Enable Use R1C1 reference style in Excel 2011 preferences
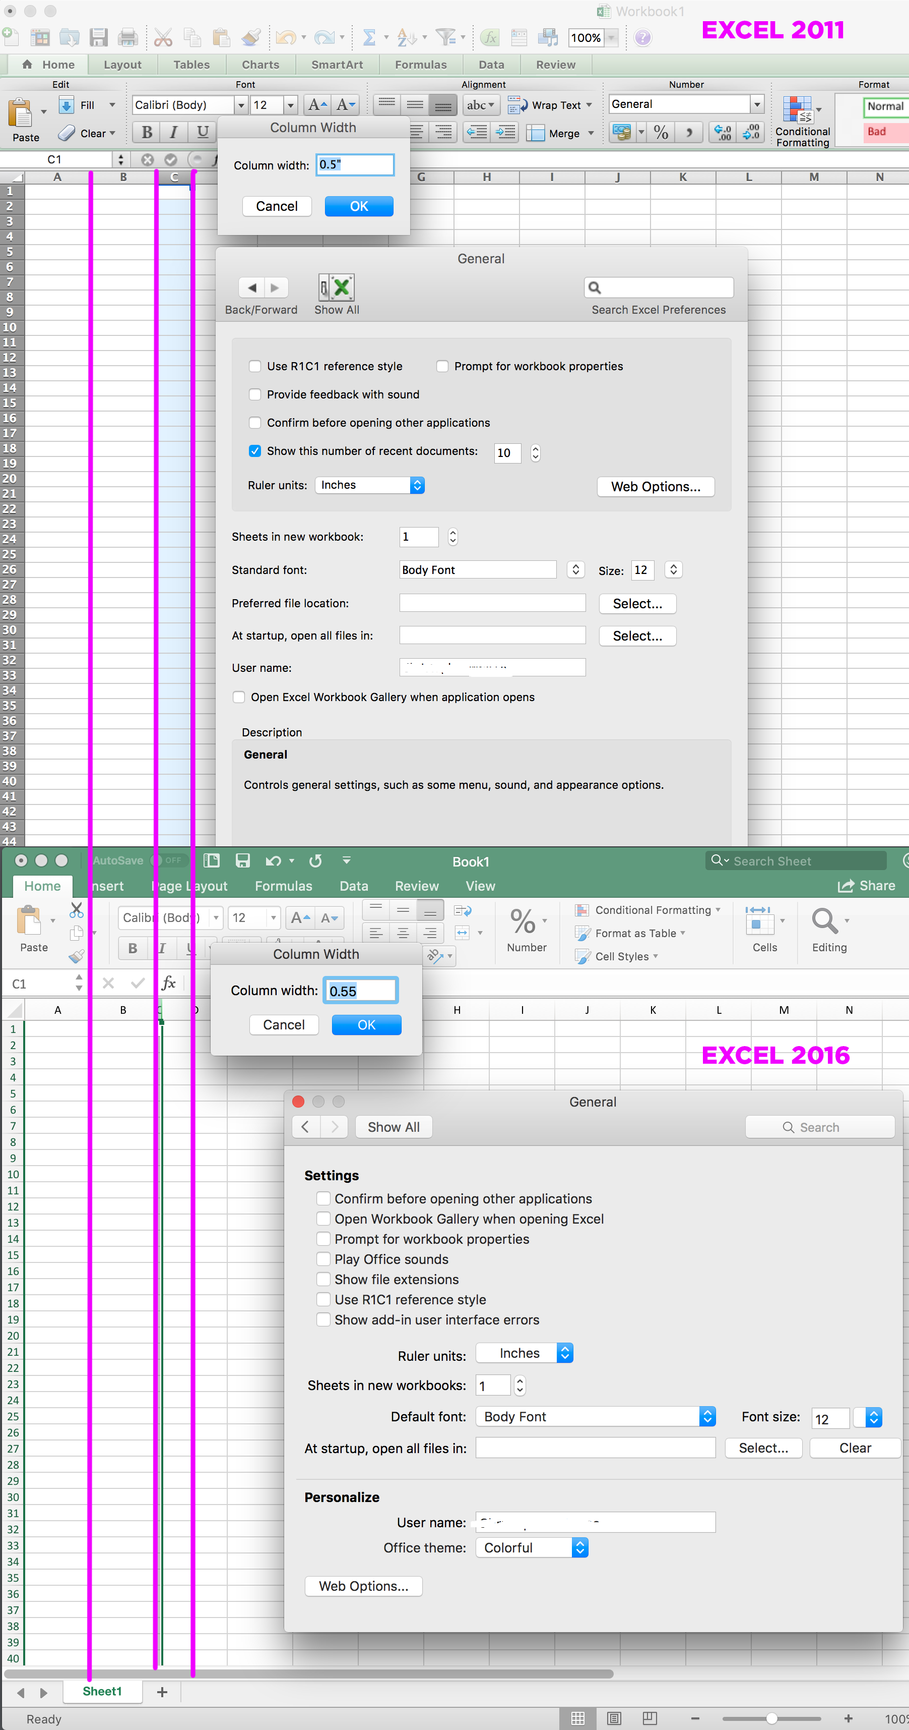909x1730 pixels. point(255,366)
